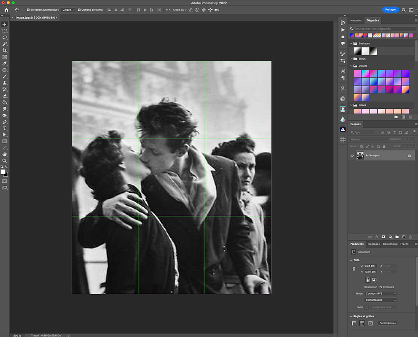The image size is (418, 337).
Task: Click the landscape orientation canvas button
Action: click(374, 279)
